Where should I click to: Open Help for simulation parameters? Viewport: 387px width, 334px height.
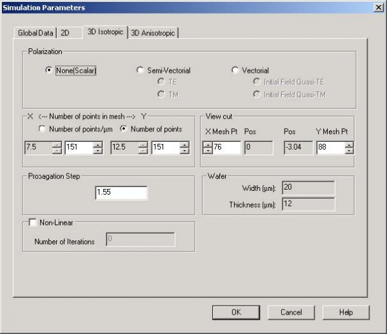pyautogui.click(x=346, y=312)
